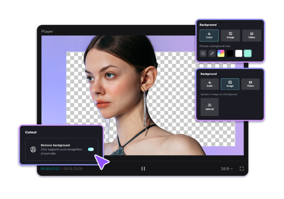Select the Color tab in top Background panel
This screenshot has height=199, width=284.
click(x=210, y=35)
